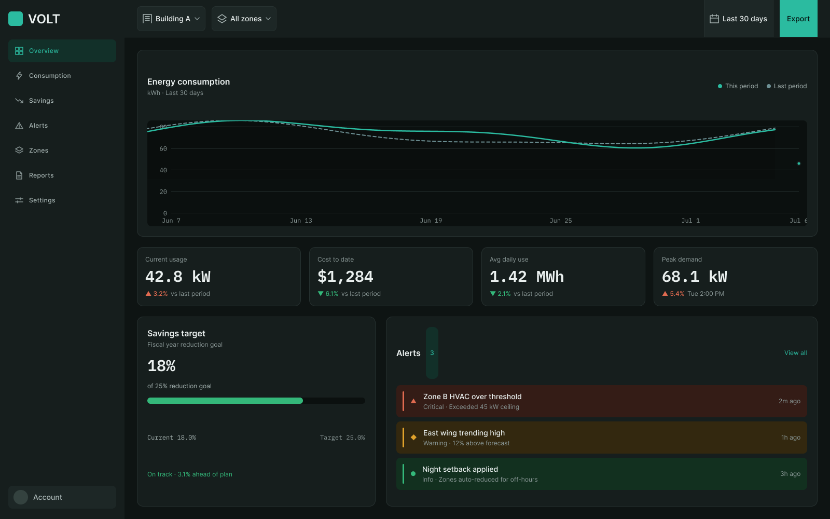Click the calendar icon beside Last 30 days
This screenshot has height=519, width=830.
pyautogui.click(x=714, y=19)
